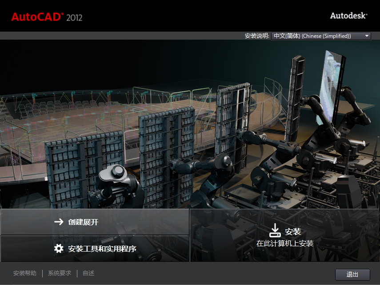Click the AutoCAD 2012 logo
380x285 pixels.
point(47,17)
